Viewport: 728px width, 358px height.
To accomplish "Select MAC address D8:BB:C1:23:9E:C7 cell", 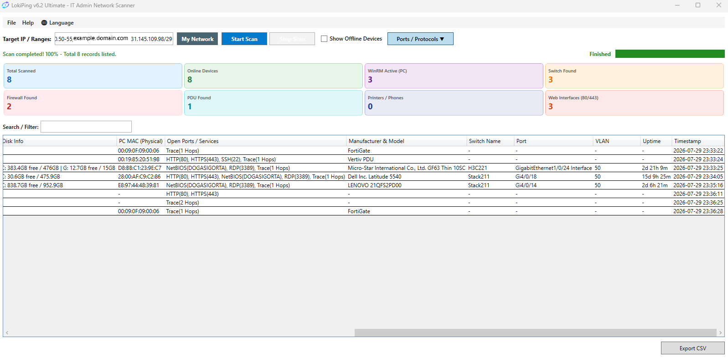I will click(x=139, y=168).
